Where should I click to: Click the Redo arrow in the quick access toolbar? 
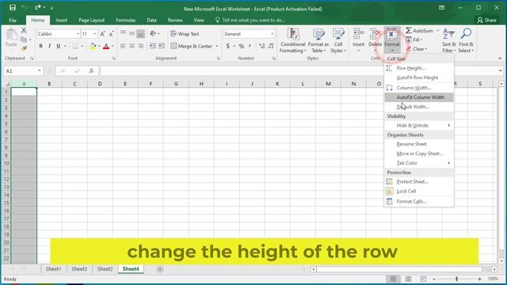(38, 7)
